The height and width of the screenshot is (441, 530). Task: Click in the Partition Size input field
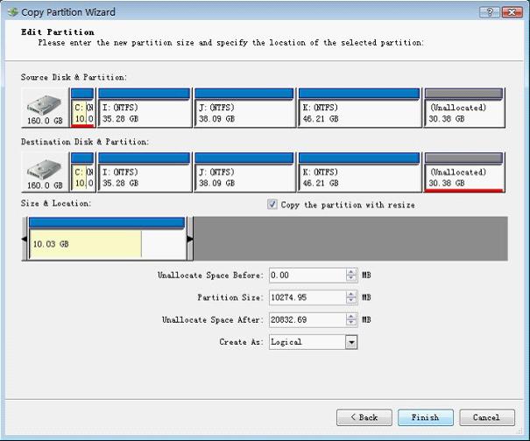[307, 297]
